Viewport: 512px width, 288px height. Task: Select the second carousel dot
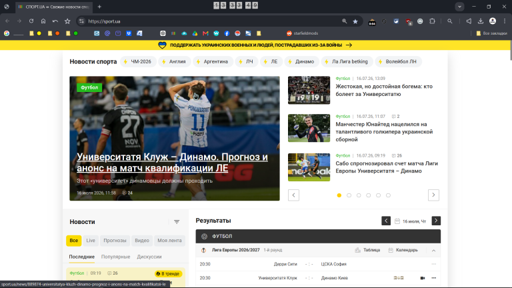point(349,195)
